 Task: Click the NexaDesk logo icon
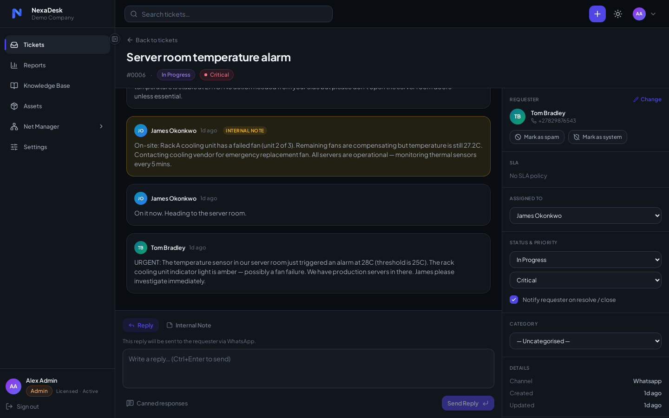click(17, 13)
